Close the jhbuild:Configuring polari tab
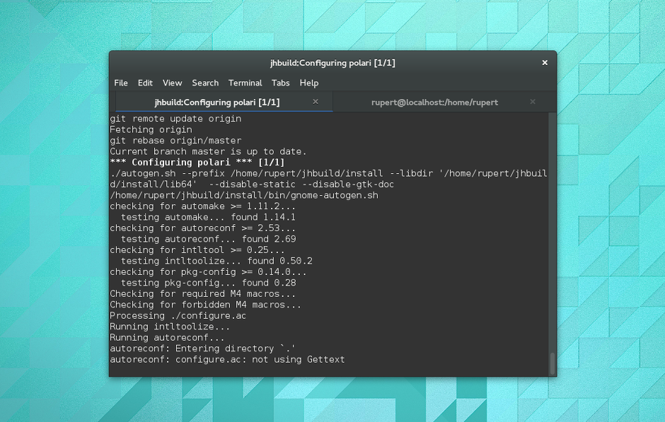The height and width of the screenshot is (422, 665). pyautogui.click(x=316, y=102)
